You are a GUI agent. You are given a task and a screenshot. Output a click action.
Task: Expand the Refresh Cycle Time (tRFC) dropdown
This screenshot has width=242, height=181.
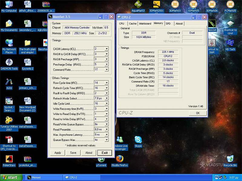click(x=106, y=88)
